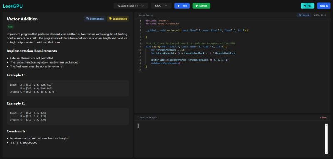Click the scroll down arrow in console
This screenshot has height=159, width=333.
[x=326, y=152]
